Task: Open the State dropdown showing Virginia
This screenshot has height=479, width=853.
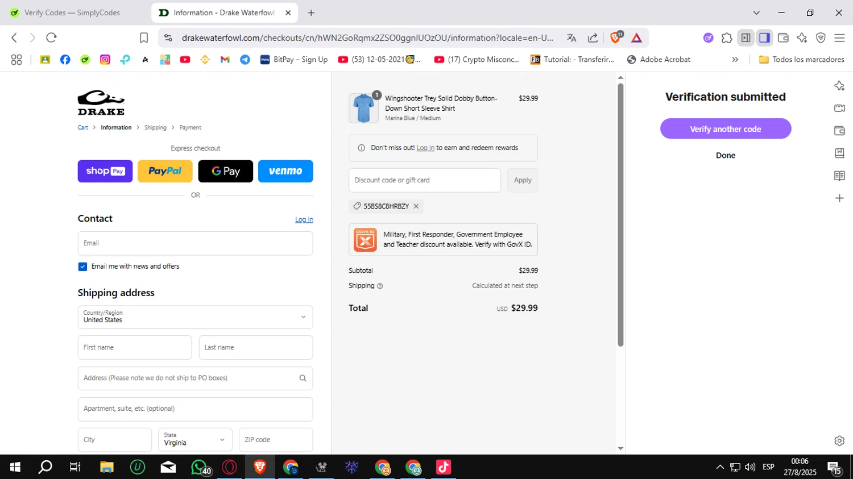Action: click(195, 440)
